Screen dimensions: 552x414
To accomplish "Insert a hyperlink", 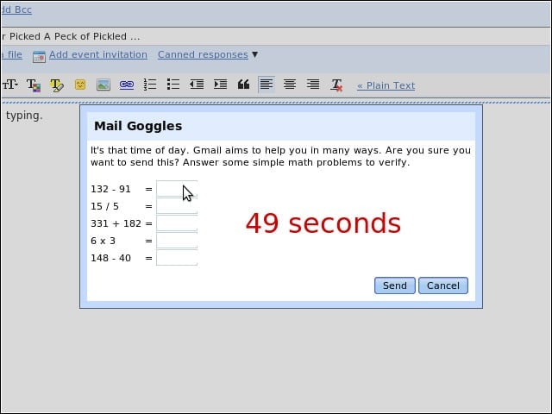I will [127, 85].
